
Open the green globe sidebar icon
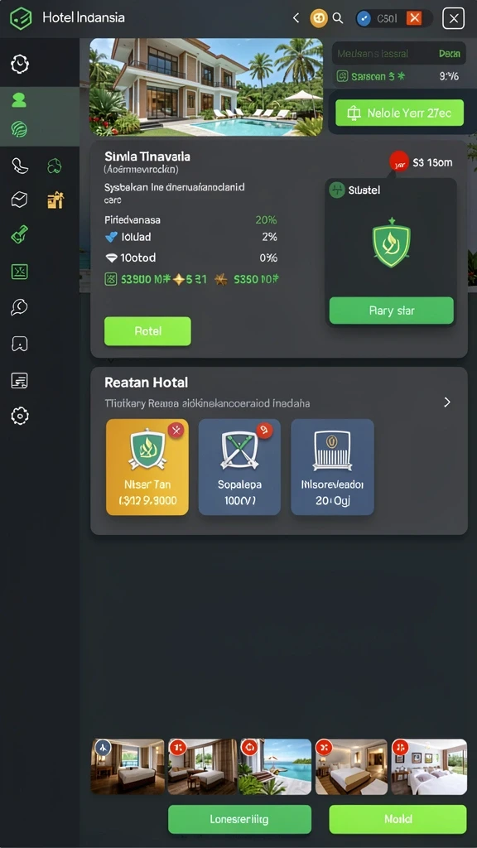[x=19, y=129]
